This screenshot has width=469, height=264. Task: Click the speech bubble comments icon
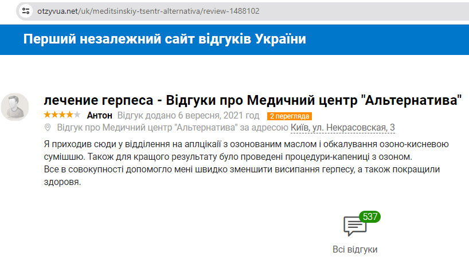tap(354, 227)
